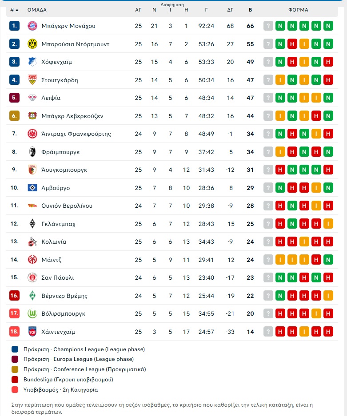Click the Wolfsburg club logo
347x416 pixels.
(x=32, y=313)
